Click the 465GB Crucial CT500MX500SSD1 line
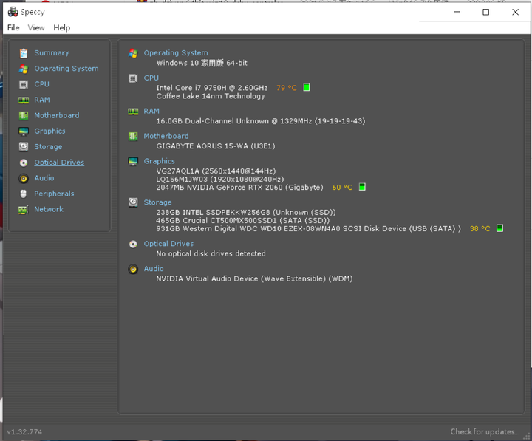Screen dimensions: 532x441 [243, 220]
